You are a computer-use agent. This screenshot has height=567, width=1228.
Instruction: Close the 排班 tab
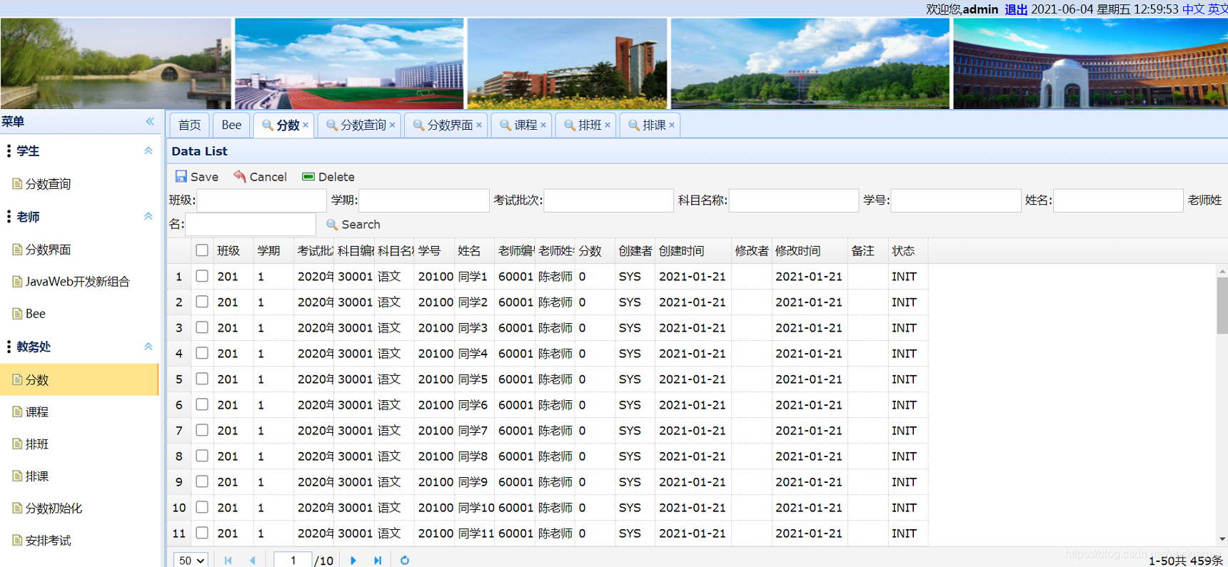[608, 125]
